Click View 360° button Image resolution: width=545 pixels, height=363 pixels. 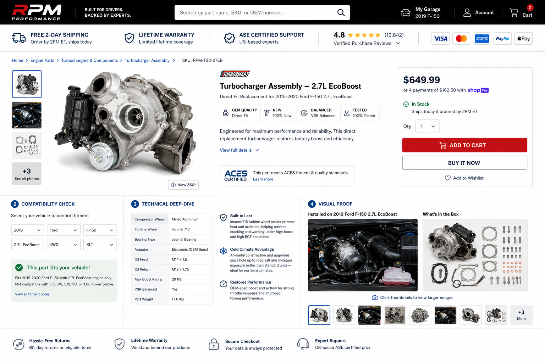point(183,185)
